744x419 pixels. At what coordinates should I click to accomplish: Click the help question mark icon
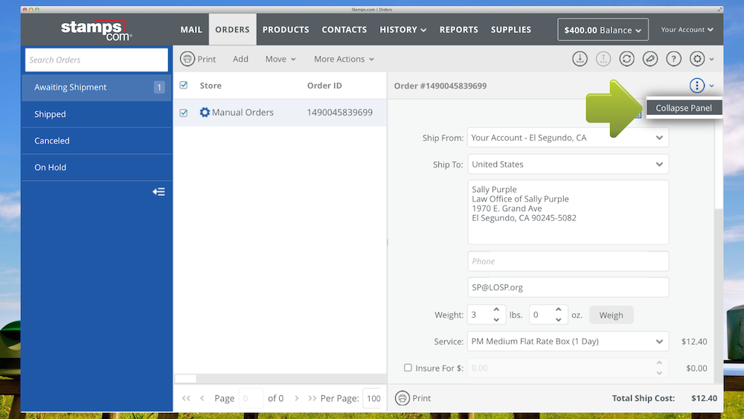(673, 59)
